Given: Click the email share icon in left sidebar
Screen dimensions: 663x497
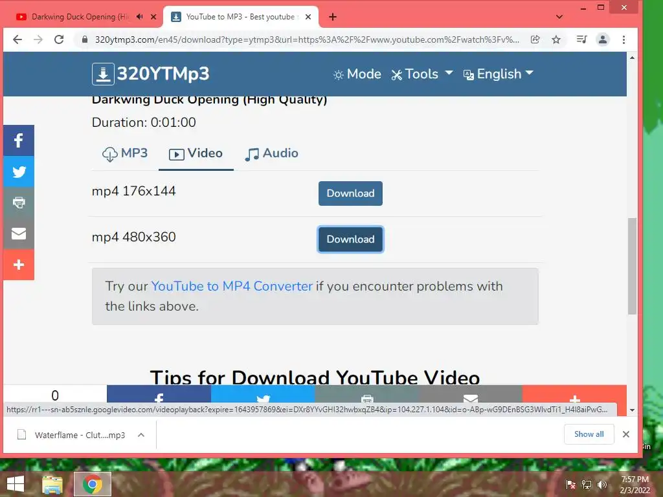Looking at the screenshot, I should 19,234.
